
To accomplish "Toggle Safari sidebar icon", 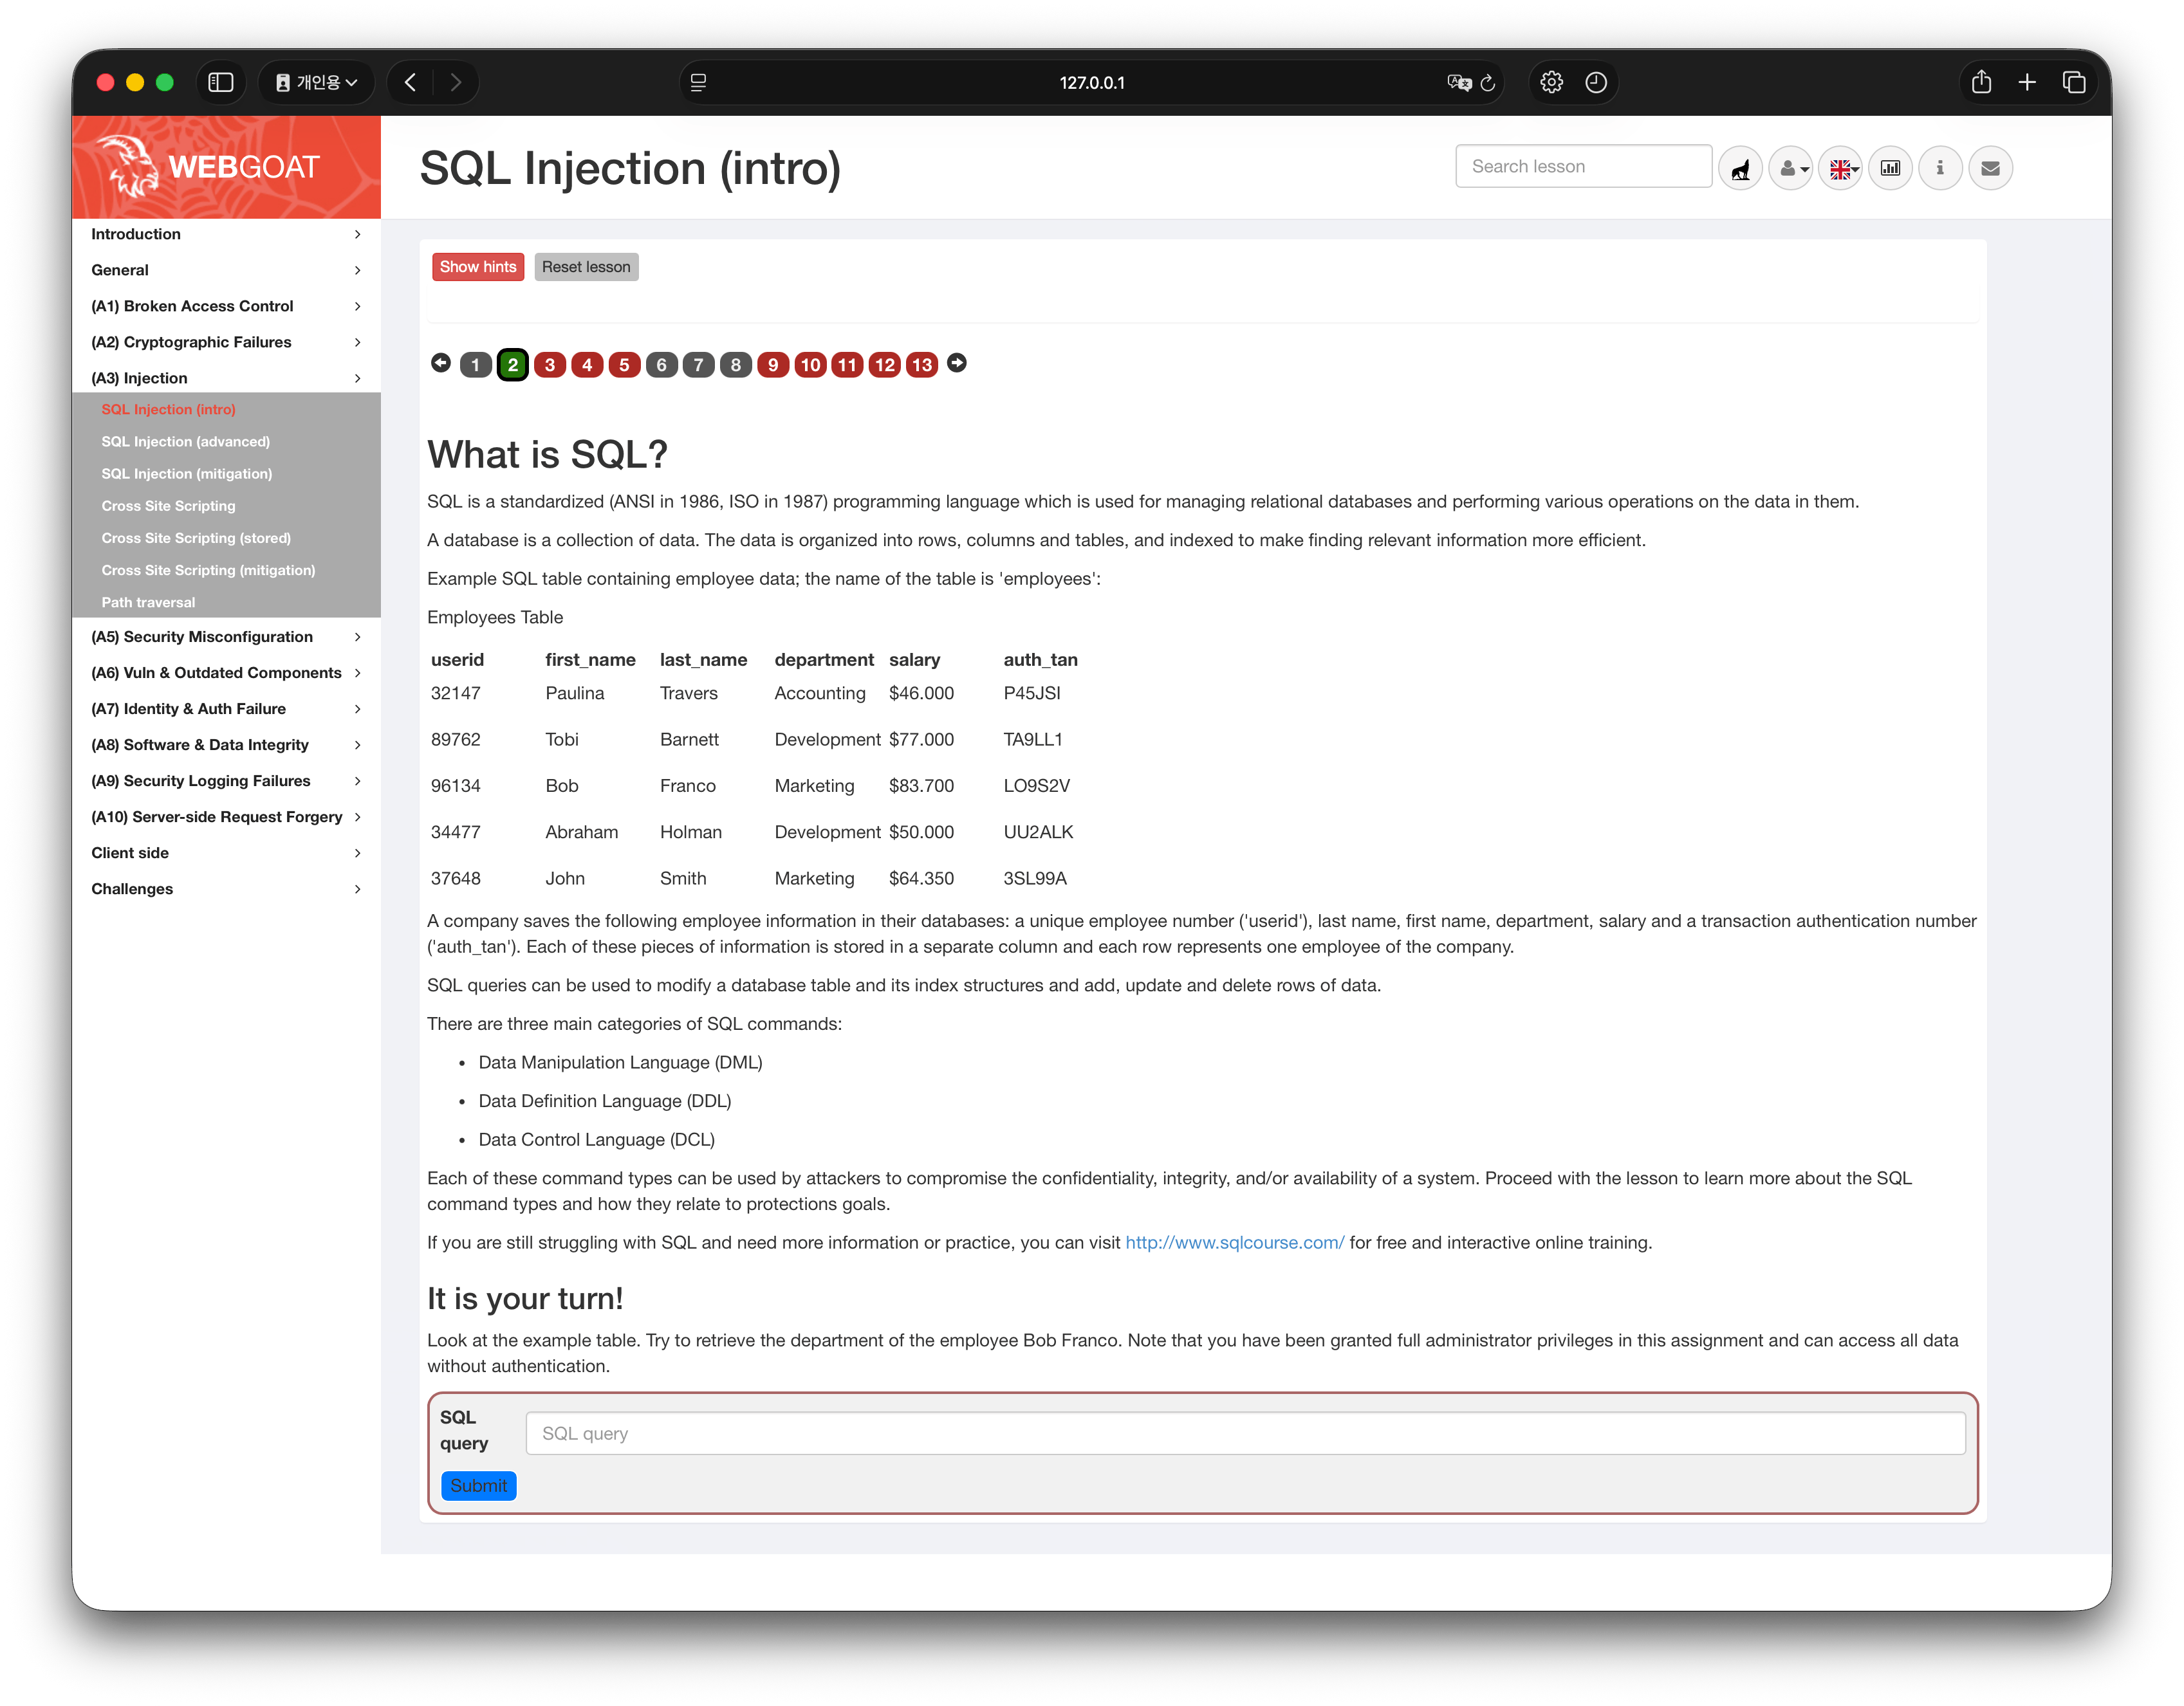I will (220, 82).
